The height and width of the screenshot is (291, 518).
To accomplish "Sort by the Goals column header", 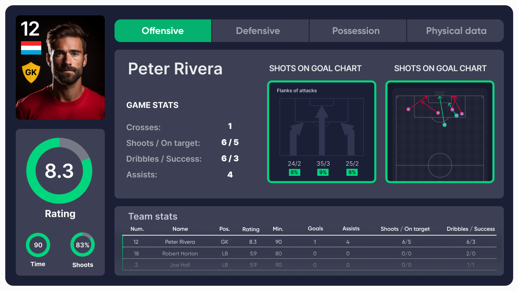I will (x=315, y=229).
